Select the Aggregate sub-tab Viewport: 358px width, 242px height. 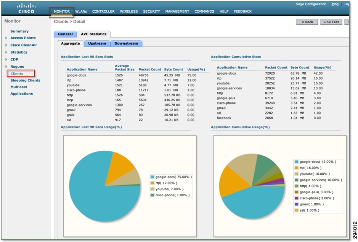coord(70,43)
